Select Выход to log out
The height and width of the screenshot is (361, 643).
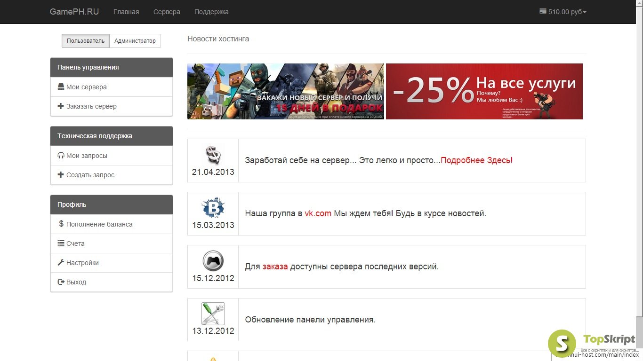(112, 282)
